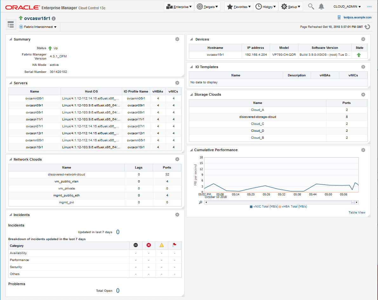This screenshot has height=300, width=378.
Task: Click the chart scroll right arrow
Action: [x=357, y=202]
